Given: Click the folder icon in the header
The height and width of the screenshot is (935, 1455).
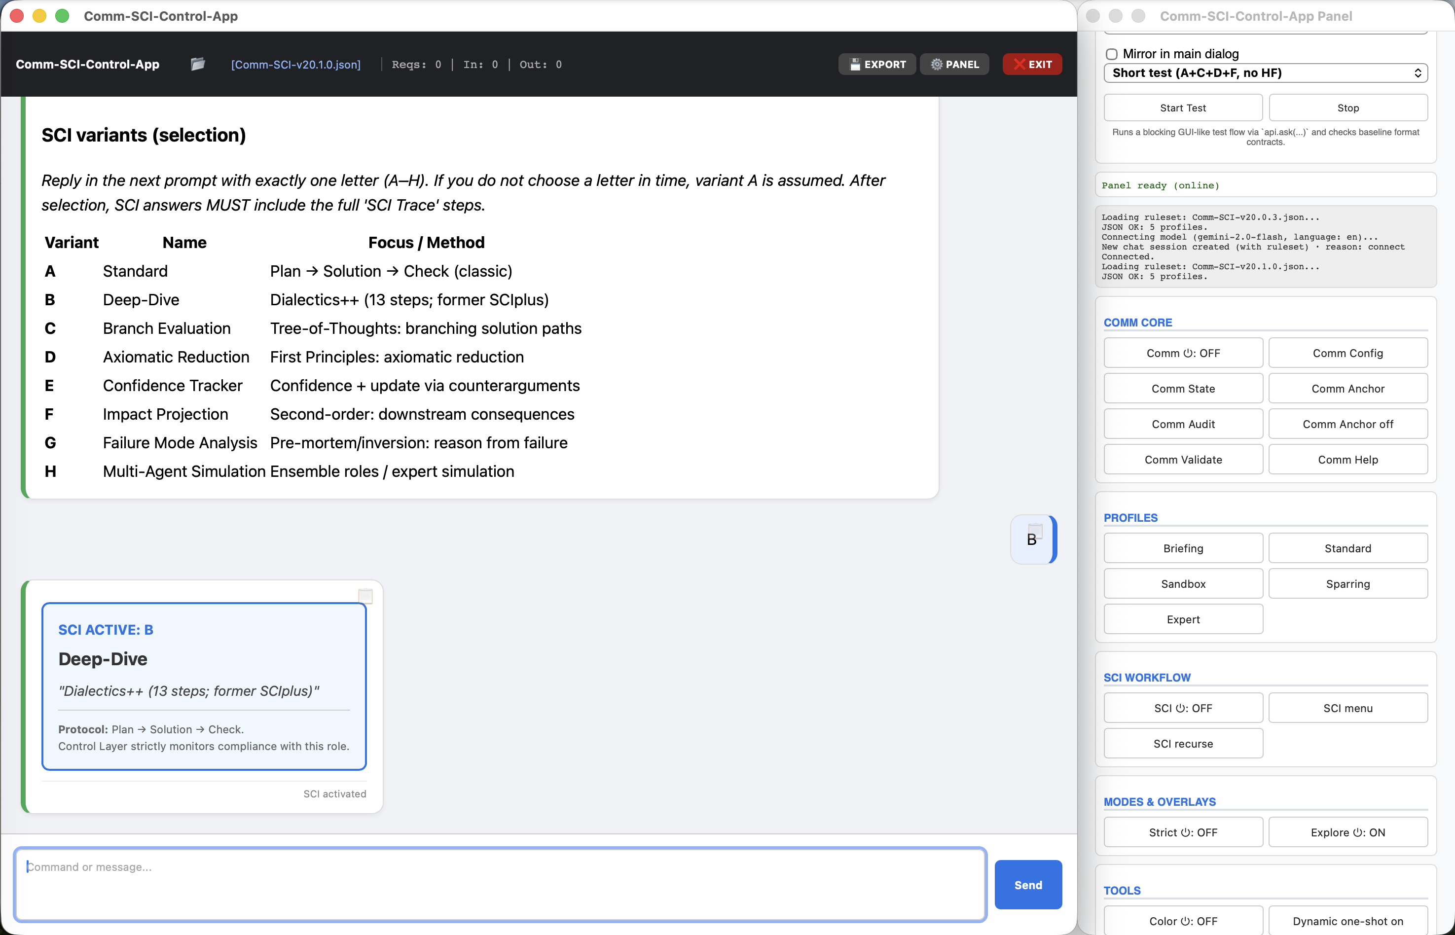Looking at the screenshot, I should (197, 65).
